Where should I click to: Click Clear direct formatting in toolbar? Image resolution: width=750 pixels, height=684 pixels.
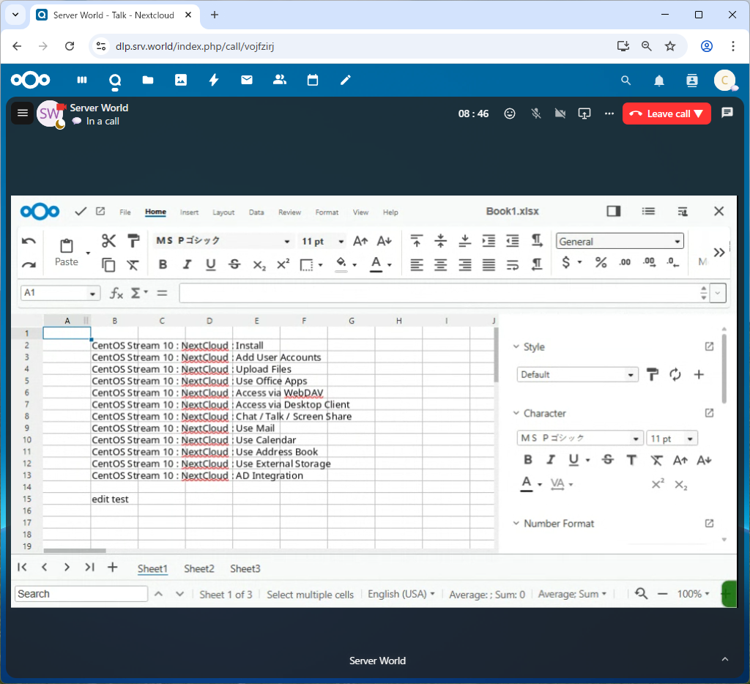tap(133, 264)
